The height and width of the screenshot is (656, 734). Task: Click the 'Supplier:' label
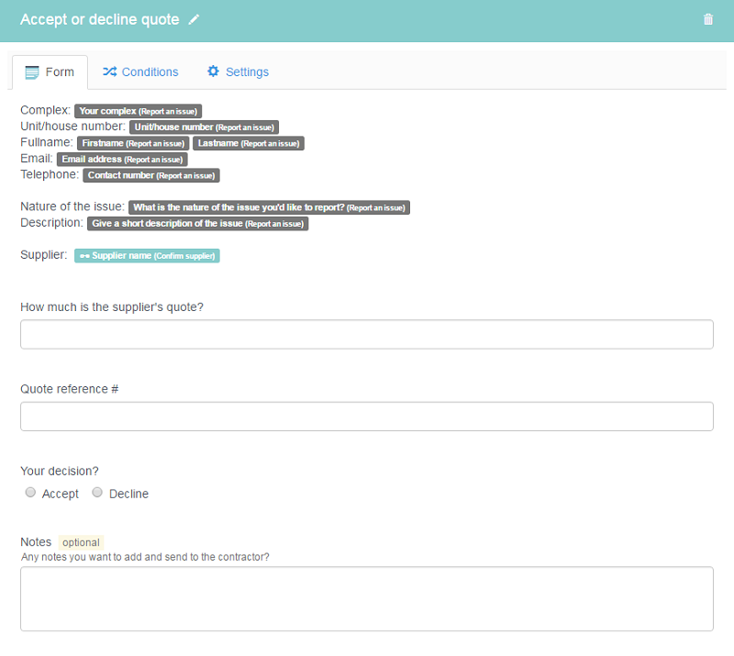(44, 255)
